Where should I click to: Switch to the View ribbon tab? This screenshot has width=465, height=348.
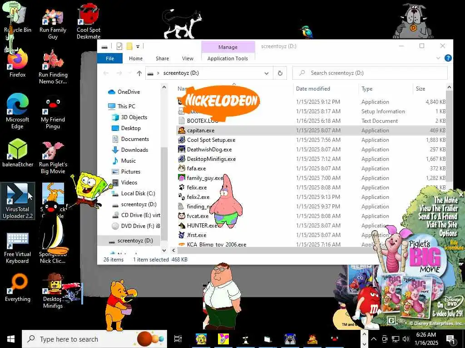pyautogui.click(x=188, y=58)
